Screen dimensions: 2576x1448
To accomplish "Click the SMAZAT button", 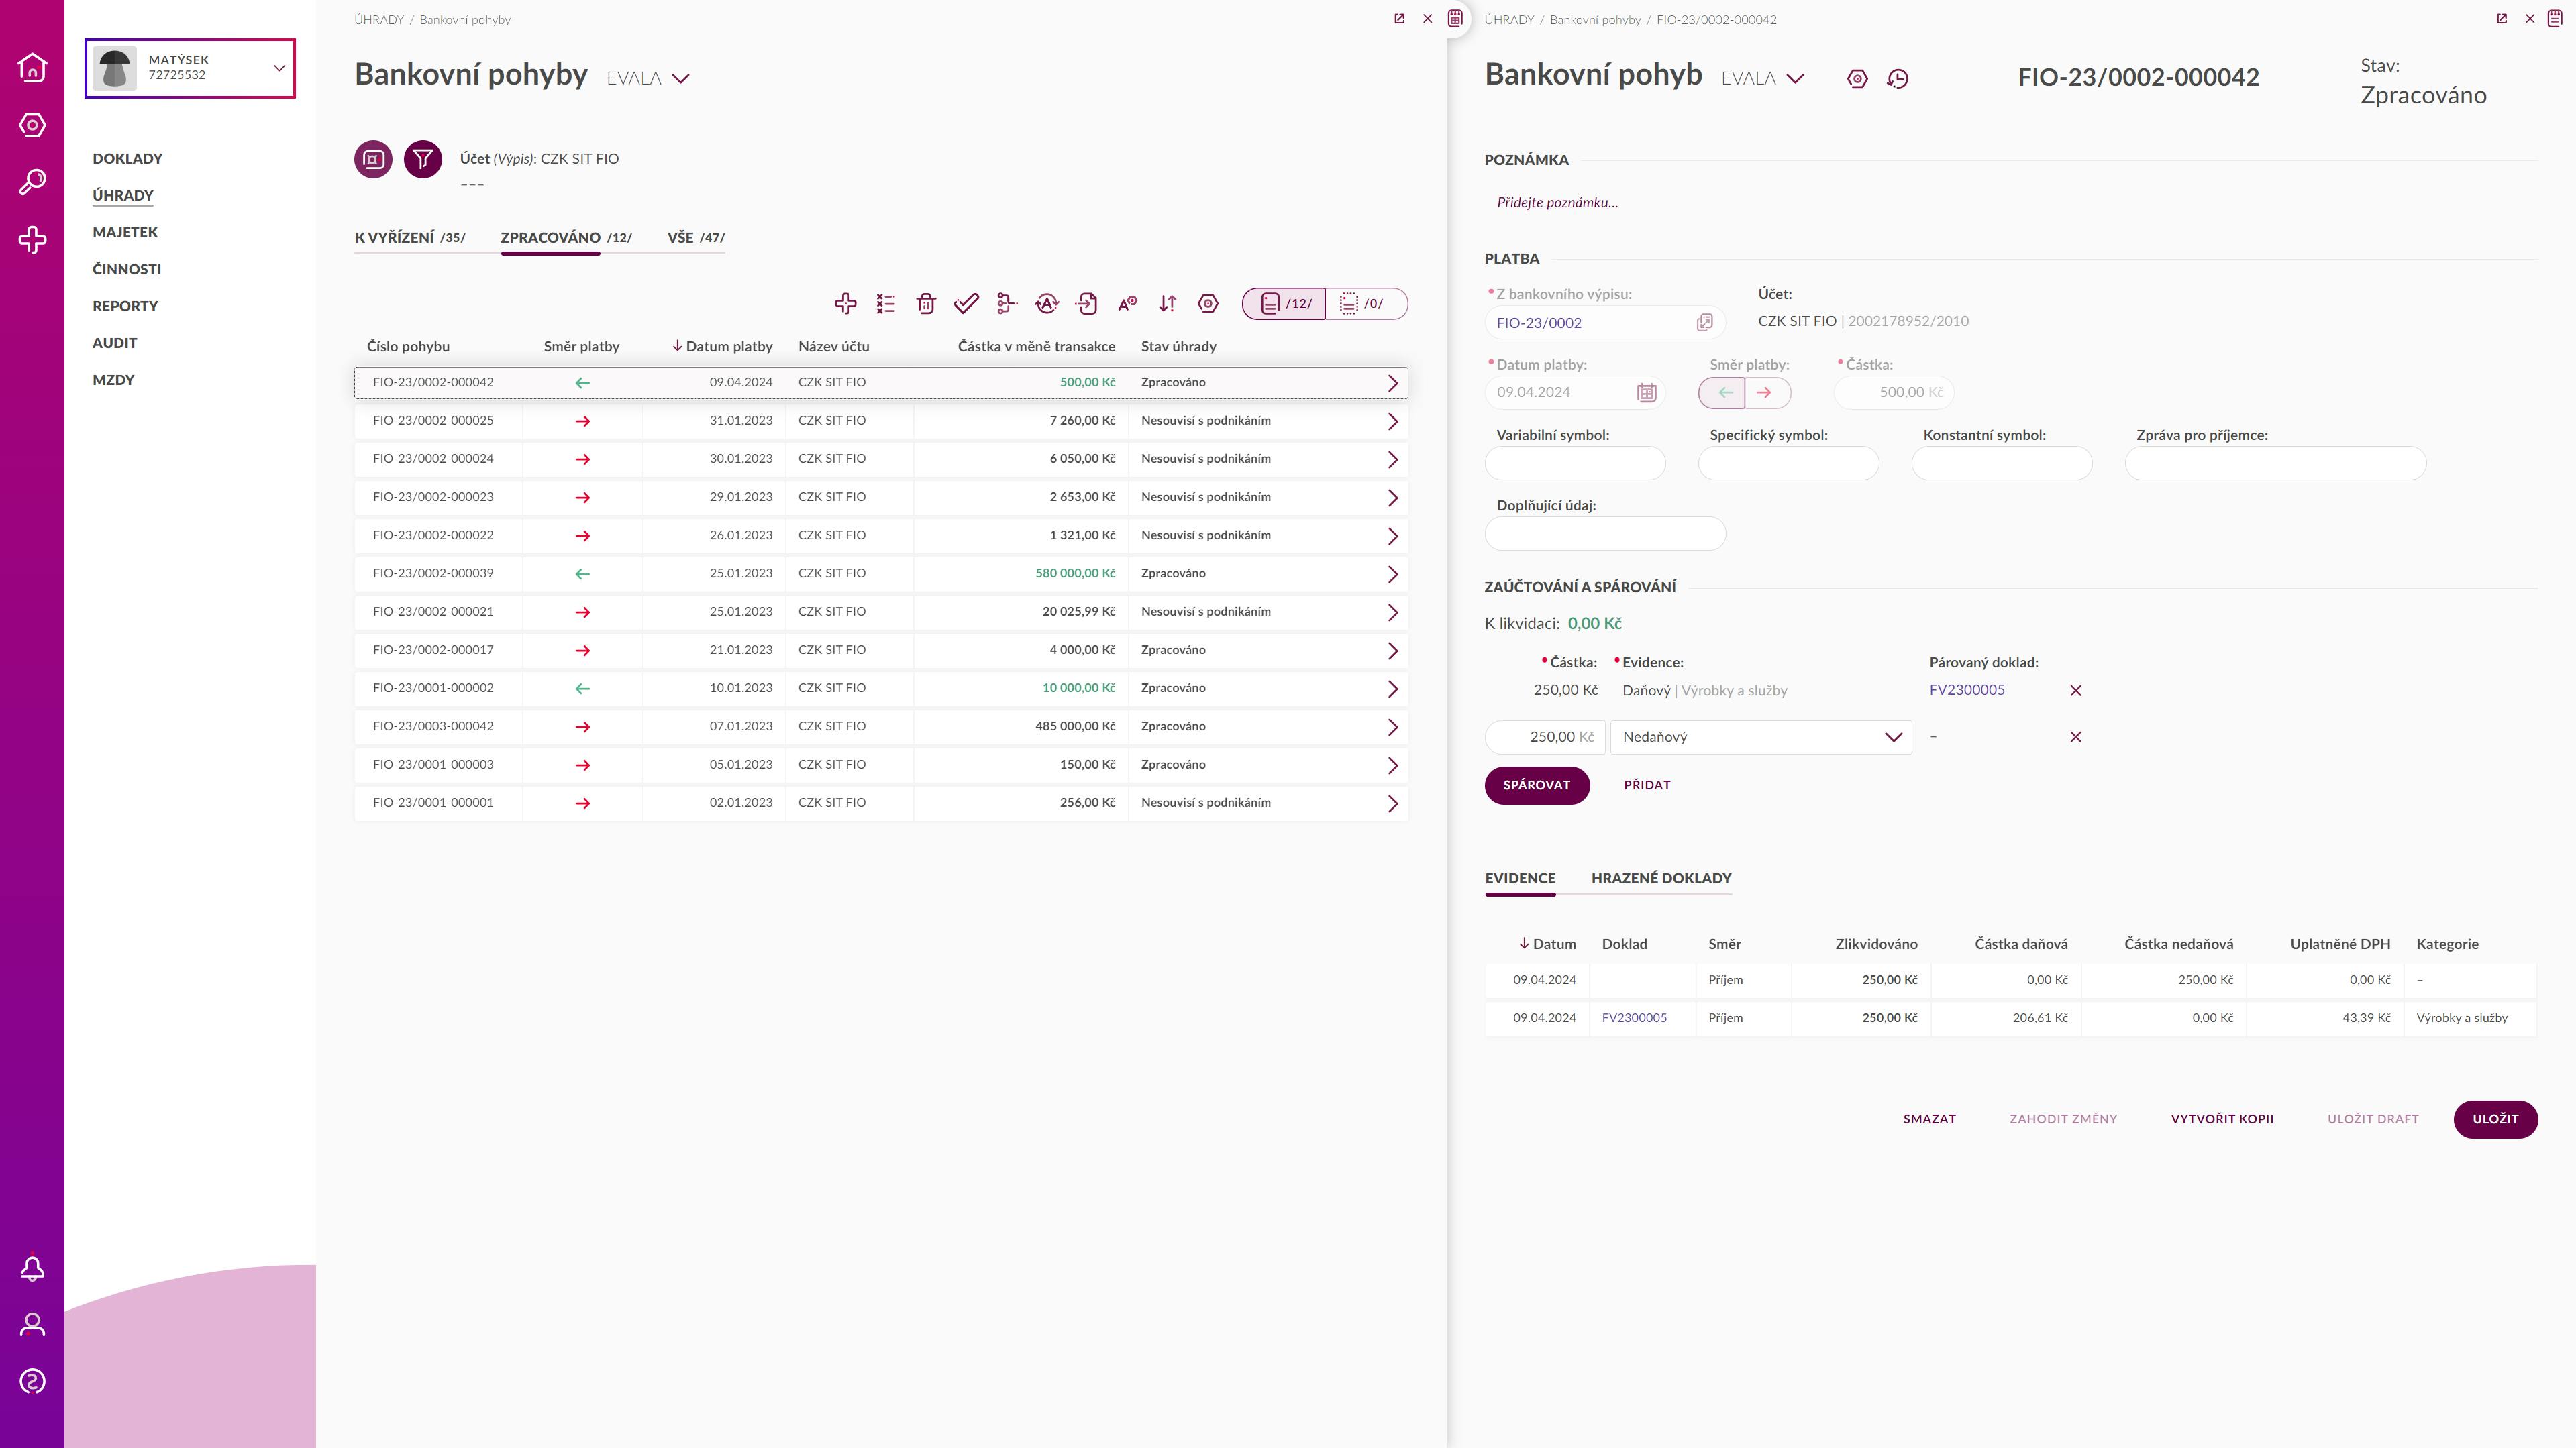I will (x=1929, y=1119).
